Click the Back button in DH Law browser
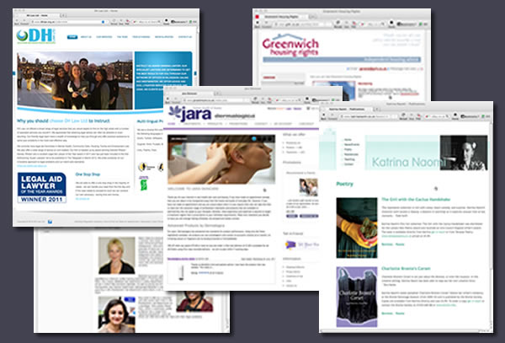The image size is (505, 343). click(17, 22)
